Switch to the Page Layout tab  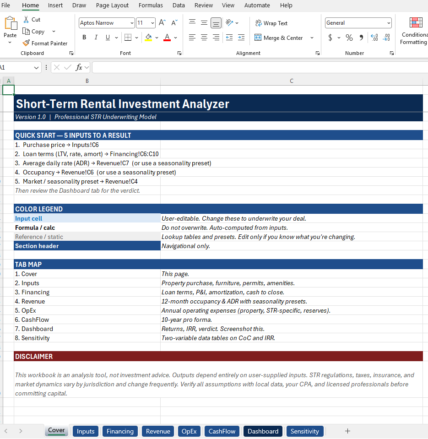(112, 5)
